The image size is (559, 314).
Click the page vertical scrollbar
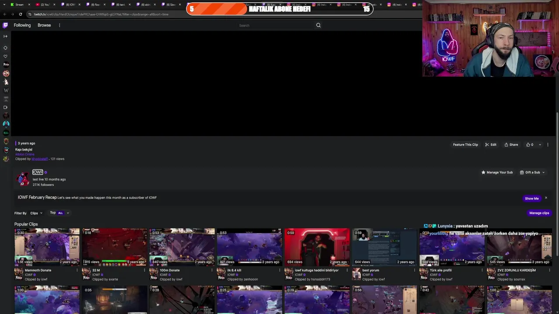(x=557, y=183)
